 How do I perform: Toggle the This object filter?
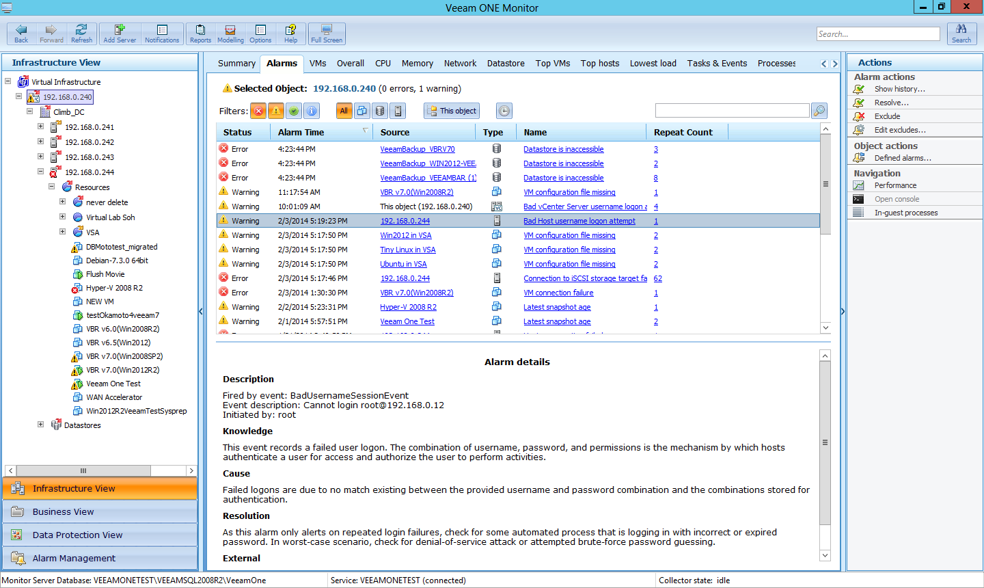coord(452,111)
